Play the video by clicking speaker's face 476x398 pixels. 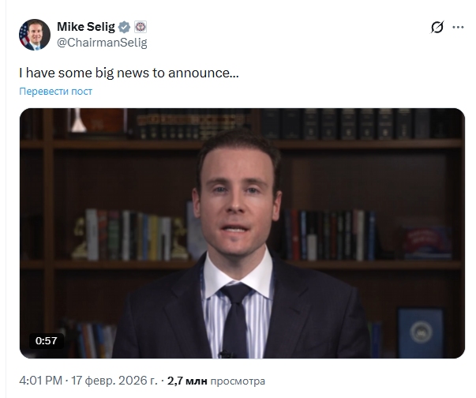pos(238,194)
